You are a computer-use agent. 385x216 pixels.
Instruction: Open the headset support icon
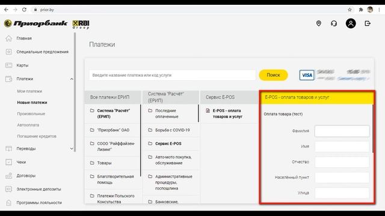click(x=334, y=23)
